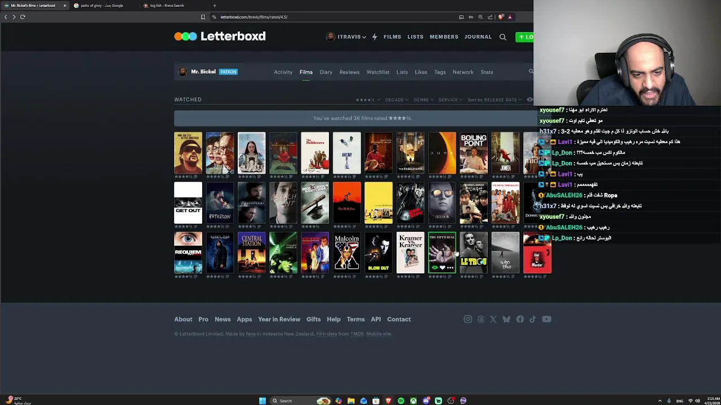Image resolution: width=721 pixels, height=405 pixels.
Task: Click the ITRAVIS profile avatar in header
Action: pyautogui.click(x=331, y=37)
